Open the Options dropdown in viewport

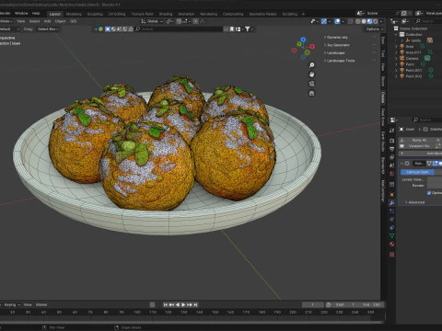tap(375, 29)
